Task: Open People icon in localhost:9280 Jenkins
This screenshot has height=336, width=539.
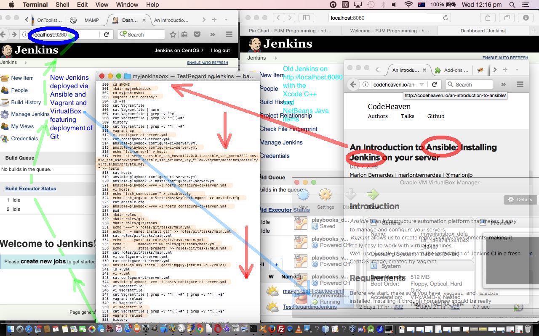Action: (x=5, y=90)
